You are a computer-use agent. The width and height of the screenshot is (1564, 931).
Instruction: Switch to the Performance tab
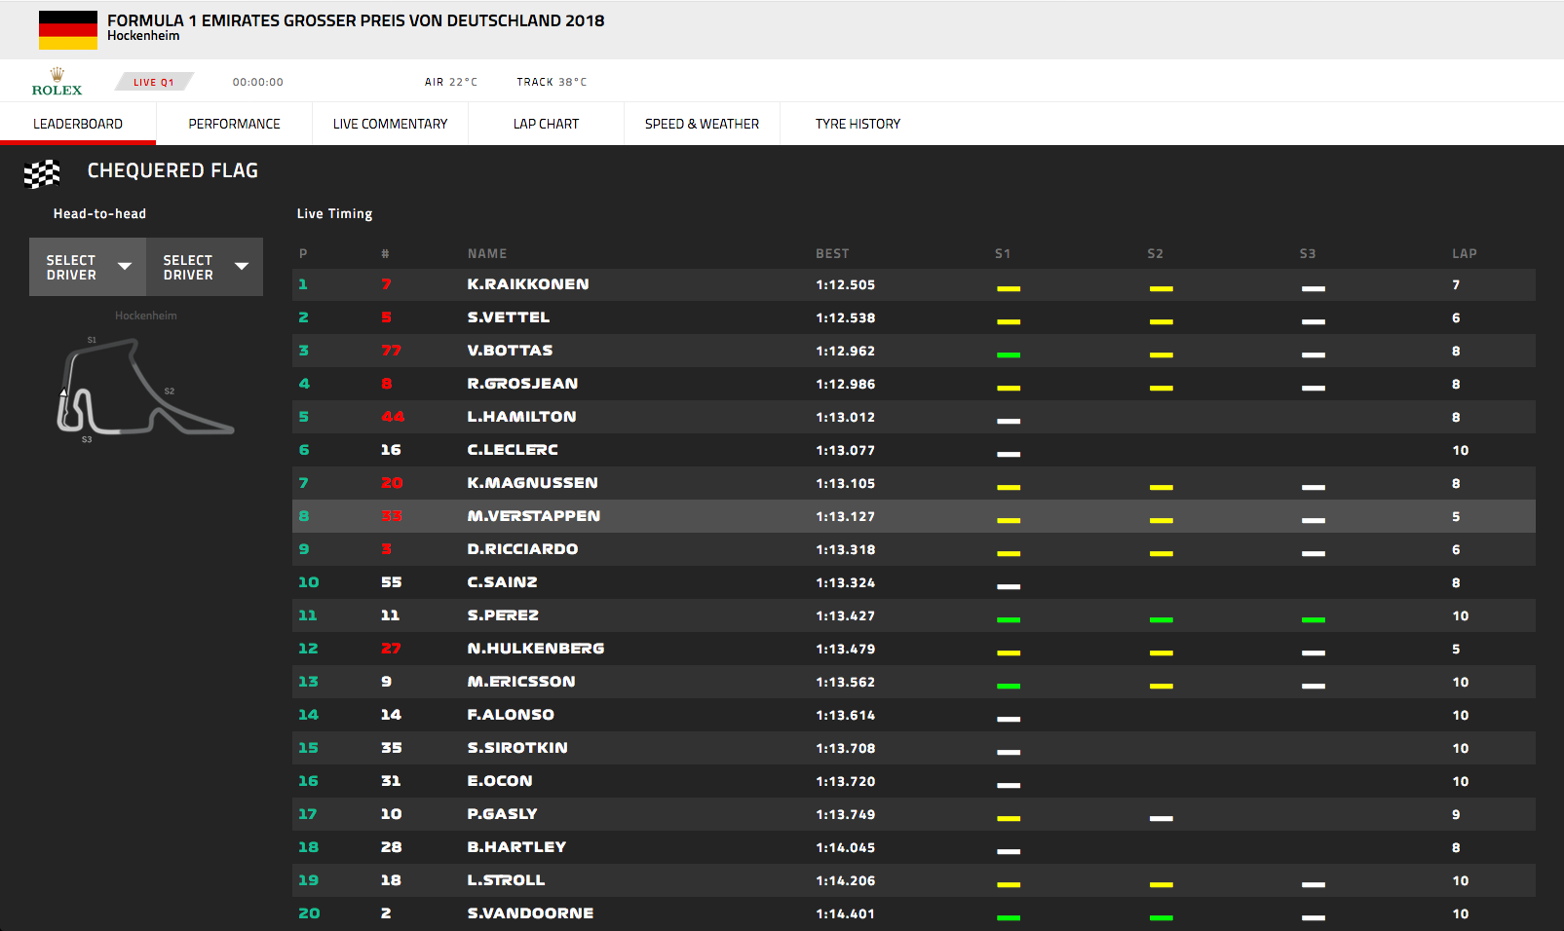tap(234, 124)
